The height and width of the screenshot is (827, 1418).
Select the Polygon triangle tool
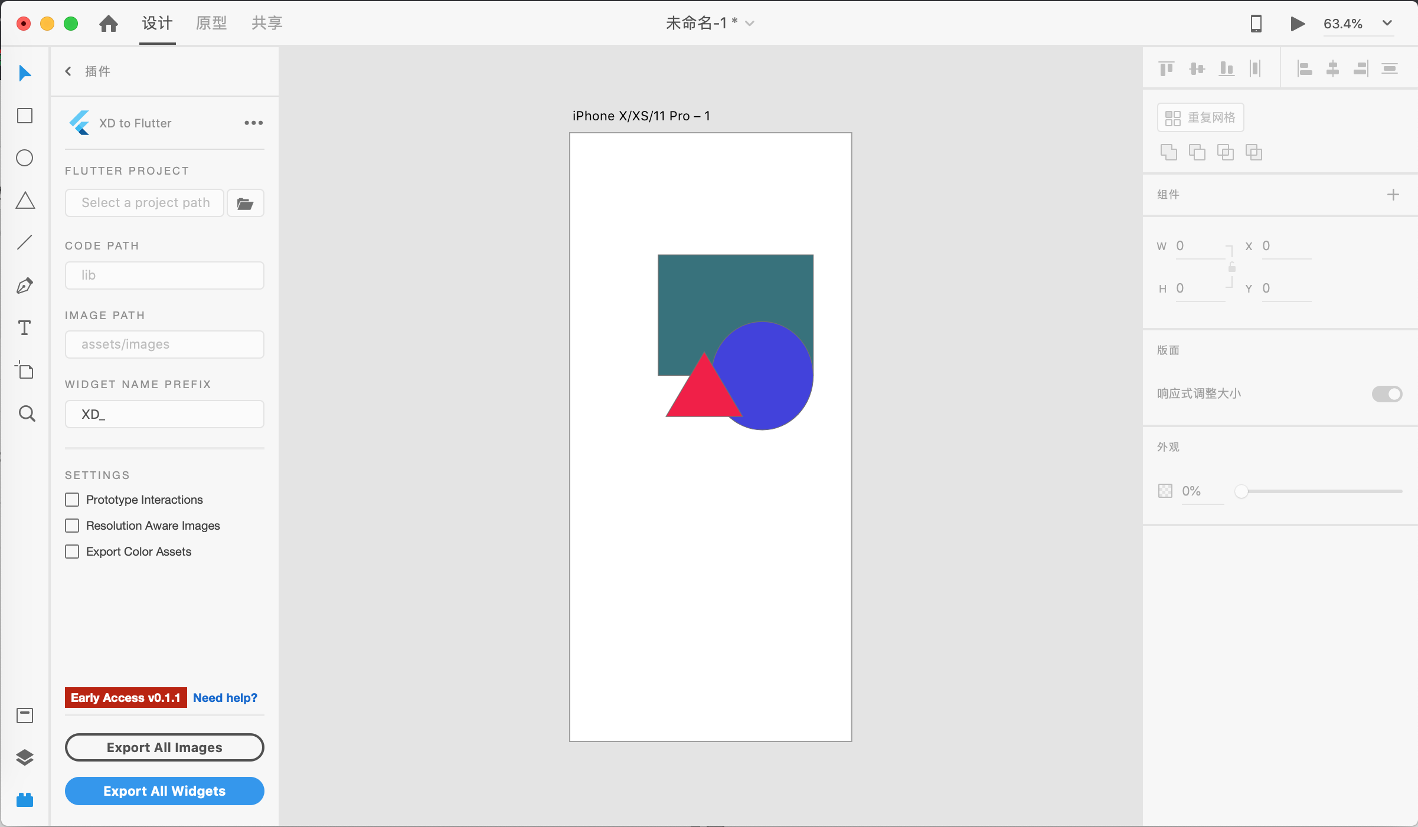click(x=25, y=201)
